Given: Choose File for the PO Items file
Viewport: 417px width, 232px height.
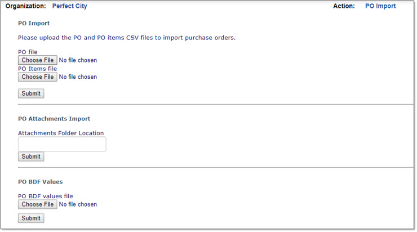Looking at the screenshot, I should (x=37, y=77).
